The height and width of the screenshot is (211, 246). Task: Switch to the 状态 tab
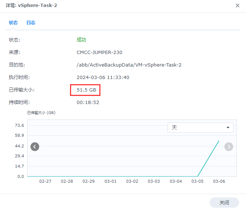[13, 23]
